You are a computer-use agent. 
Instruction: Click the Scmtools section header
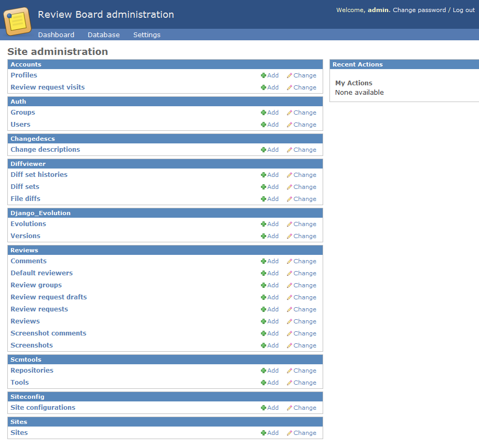coord(165,360)
